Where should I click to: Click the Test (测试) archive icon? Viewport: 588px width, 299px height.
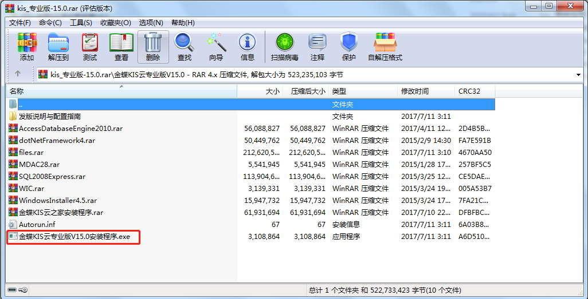tap(89, 47)
